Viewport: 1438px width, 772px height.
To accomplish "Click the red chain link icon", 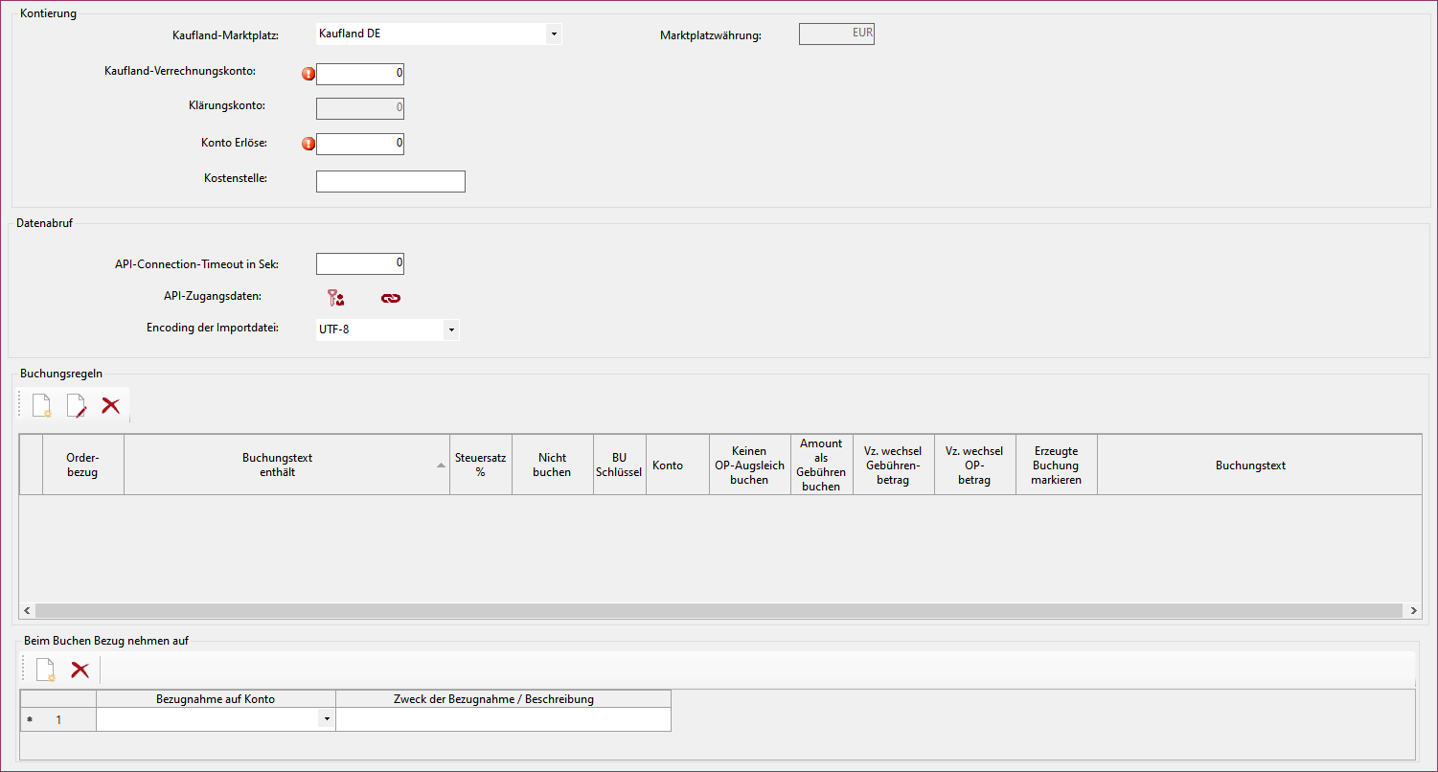I will point(391,298).
